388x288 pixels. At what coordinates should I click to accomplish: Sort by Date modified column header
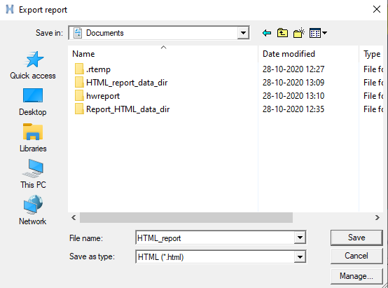coord(308,54)
